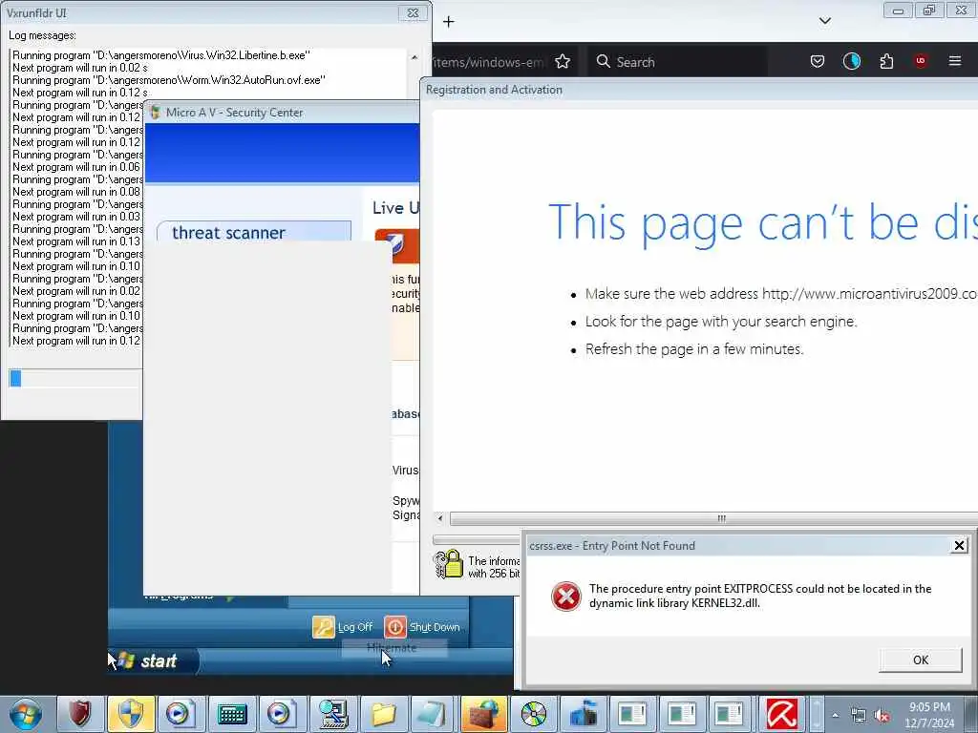The image size is (978, 733).
Task: Open the browser hamburger menu
Action: tap(954, 61)
